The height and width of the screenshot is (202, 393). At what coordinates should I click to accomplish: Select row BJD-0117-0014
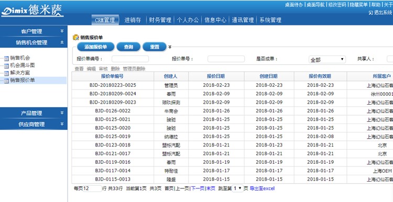coord(232,171)
